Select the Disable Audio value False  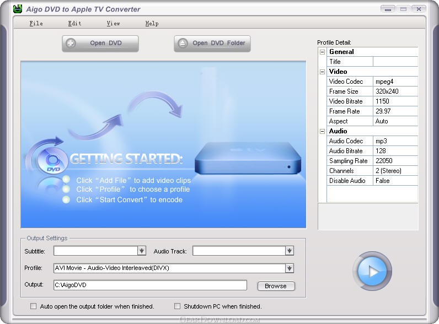(395, 181)
